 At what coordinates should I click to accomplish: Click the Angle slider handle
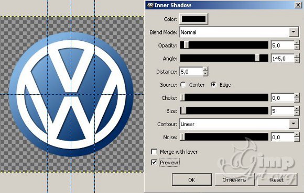257,58
